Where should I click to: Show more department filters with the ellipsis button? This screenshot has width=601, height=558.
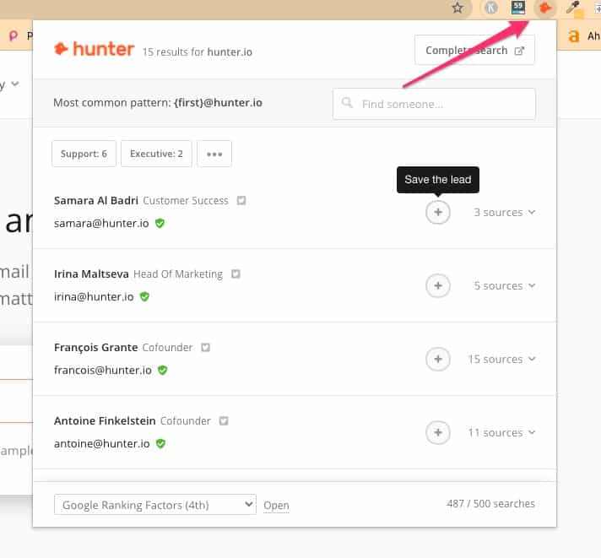pyautogui.click(x=214, y=154)
